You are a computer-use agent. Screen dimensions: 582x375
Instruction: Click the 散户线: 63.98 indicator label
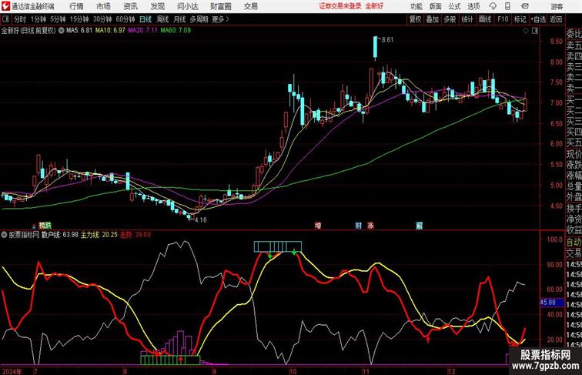coord(60,235)
